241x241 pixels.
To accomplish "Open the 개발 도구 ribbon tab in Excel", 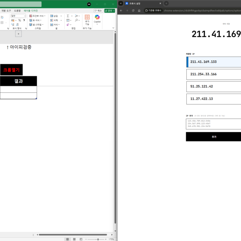I will (x=6, y=10).
